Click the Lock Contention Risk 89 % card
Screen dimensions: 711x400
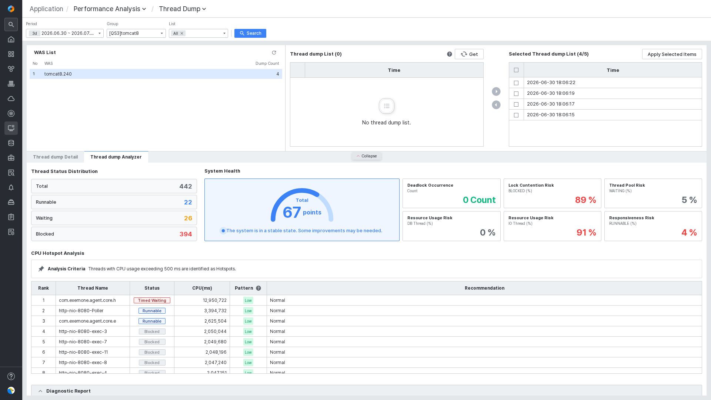(x=553, y=193)
